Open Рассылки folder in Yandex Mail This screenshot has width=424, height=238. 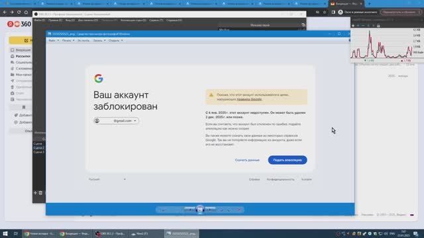(21, 56)
